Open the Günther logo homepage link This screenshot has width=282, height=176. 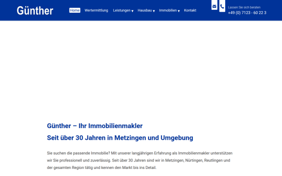[35, 11]
